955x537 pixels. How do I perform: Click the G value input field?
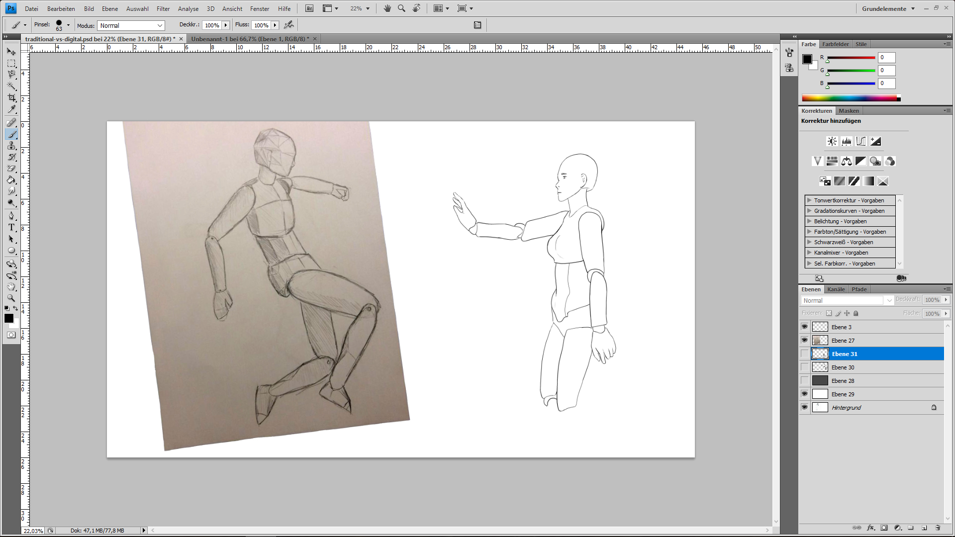coord(886,71)
